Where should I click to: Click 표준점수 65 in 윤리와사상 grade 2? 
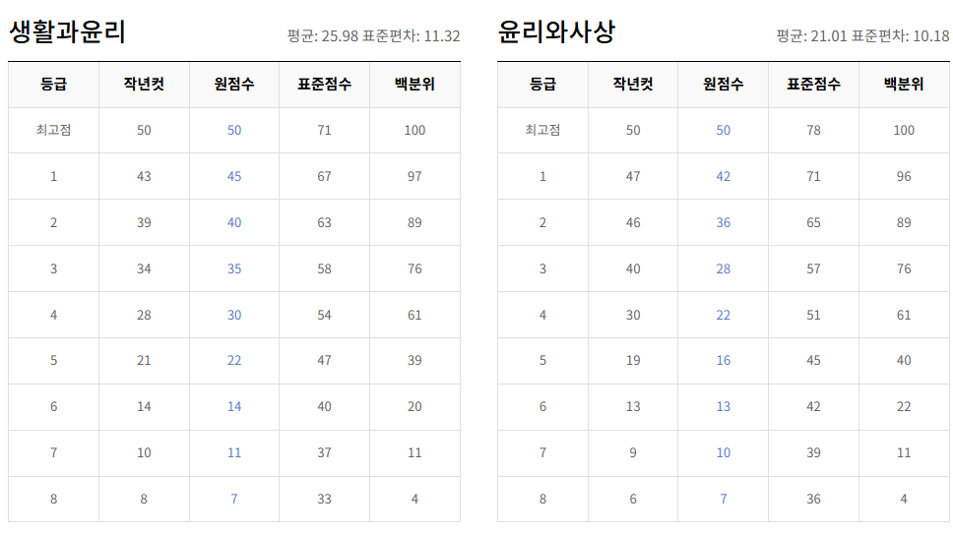click(813, 222)
